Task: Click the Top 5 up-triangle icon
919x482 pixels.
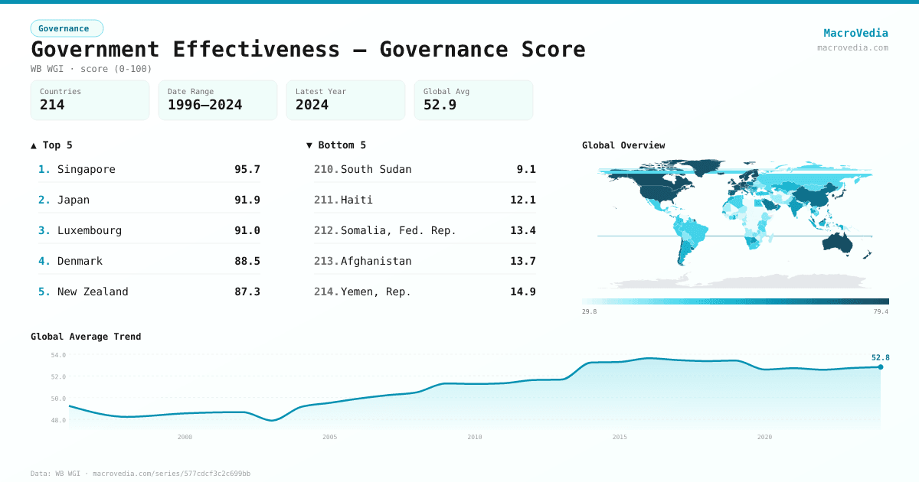Action: click(34, 145)
